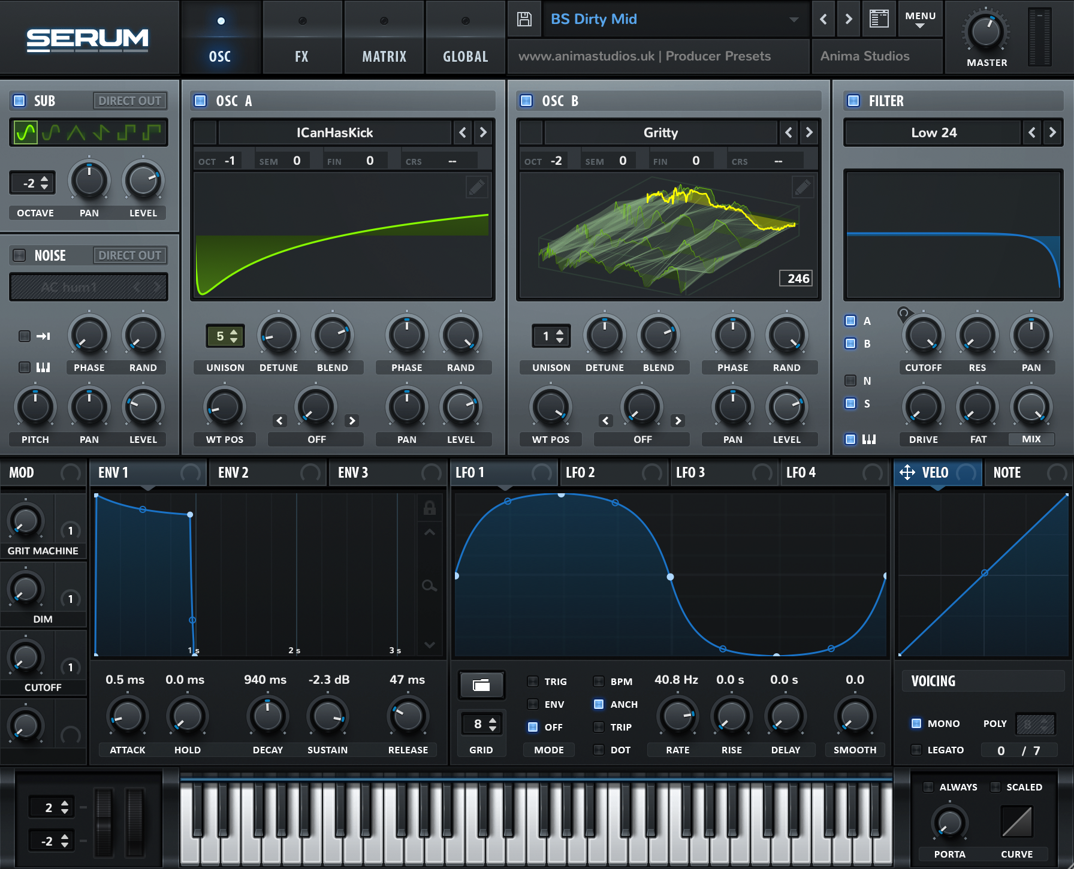Viewport: 1074px width, 869px height.
Task: Open OSC A warp mode OFF menu
Action: pos(316,439)
